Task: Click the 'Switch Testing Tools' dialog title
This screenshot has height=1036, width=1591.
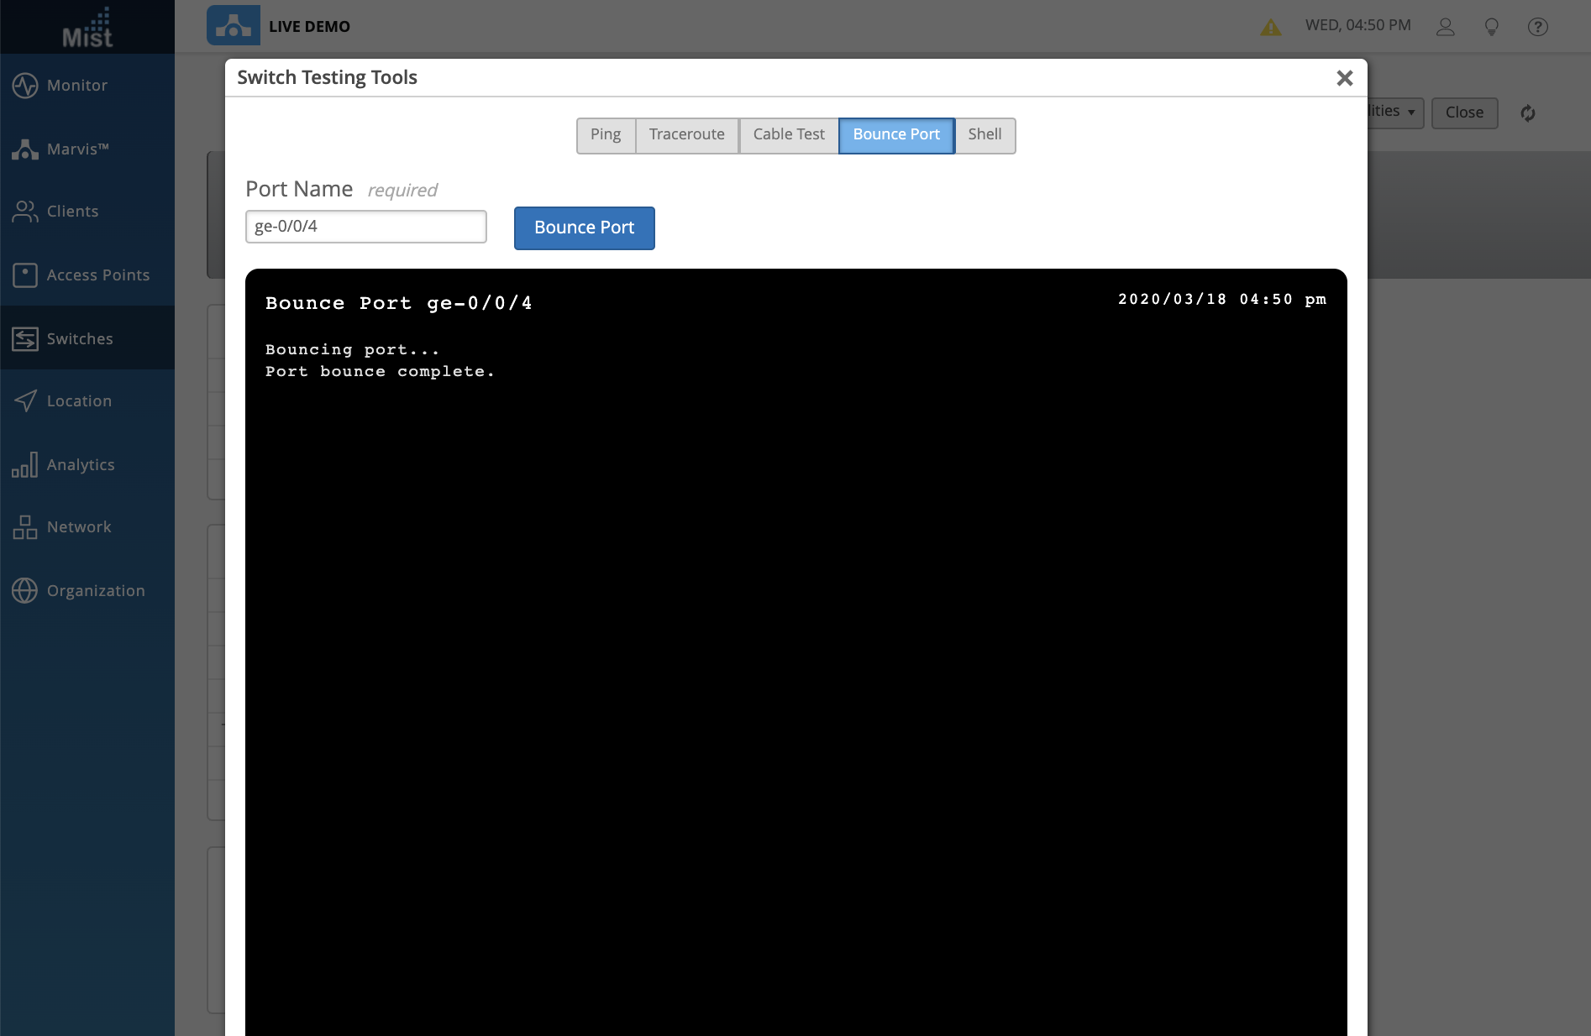Action: tap(327, 78)
